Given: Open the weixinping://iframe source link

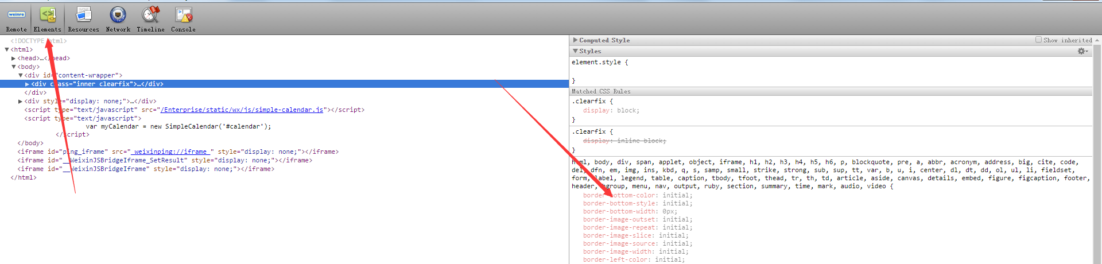Looking at the screenshot, I should (x=172, y=152).
